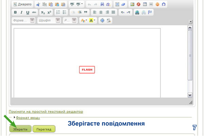
Task: Insert an image via toolbar icon
Action: pyautogui.click(x=133, y=4)
